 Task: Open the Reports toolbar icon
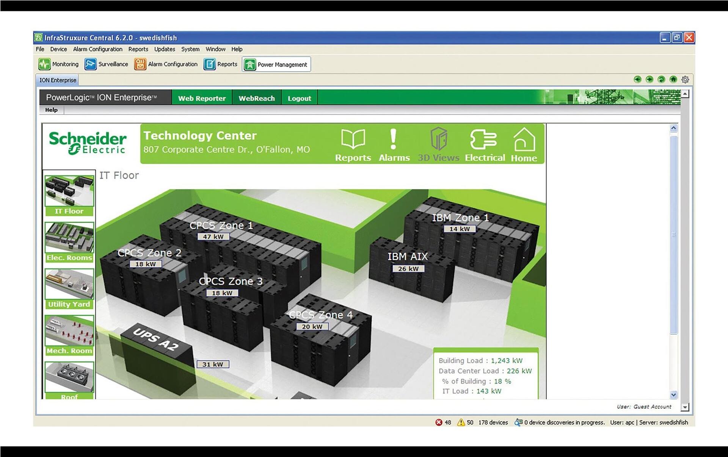pyautogui.click(x=209, y=64)
